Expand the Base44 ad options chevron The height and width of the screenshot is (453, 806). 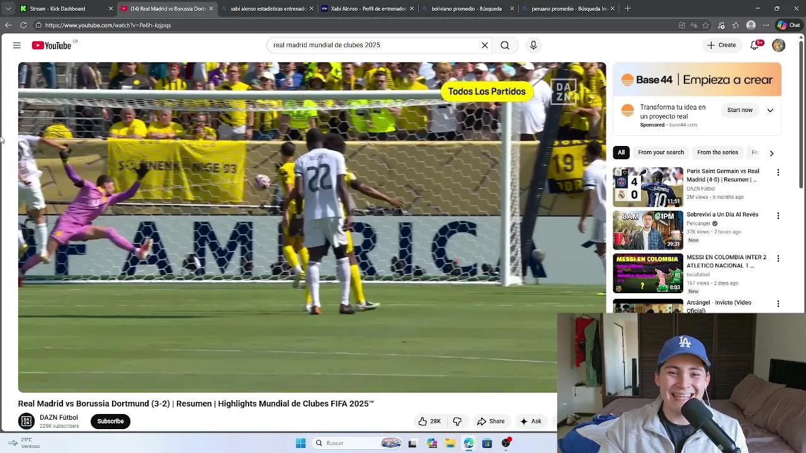770,110
